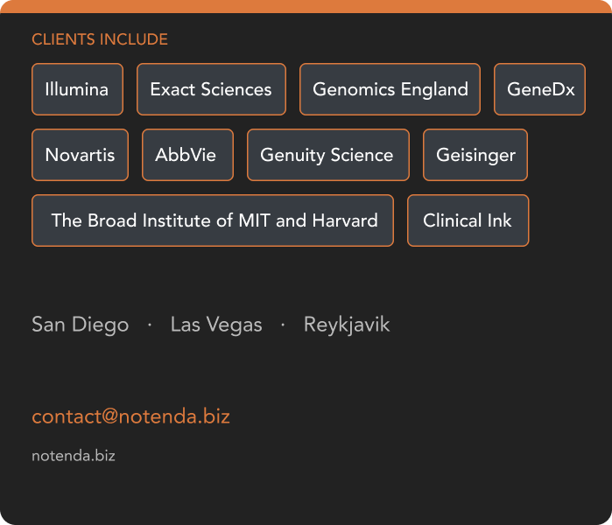Select the Las Vegas location text
Image resolution: width=612 pixels, height=525 pixels.
(216, 325)
